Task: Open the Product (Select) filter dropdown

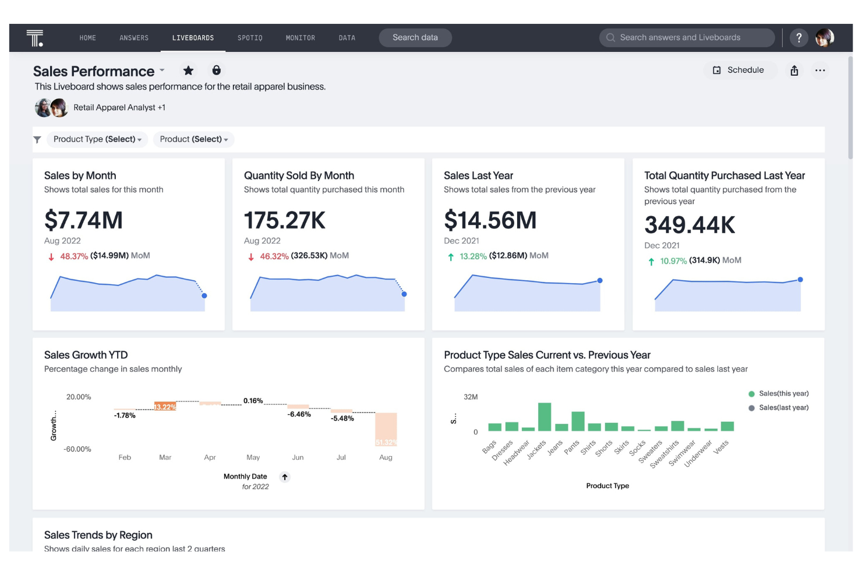Action: click(193, 139)
